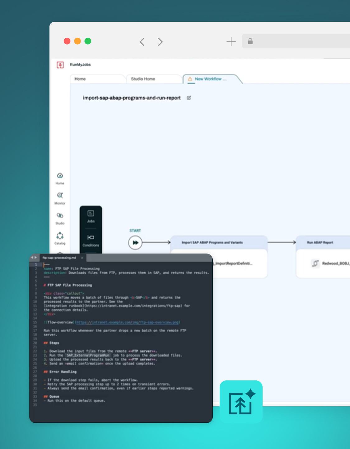Select the Conditions palette item
Image resolution: width=350 pixels, height=449 pixels.
pos(91,241)
